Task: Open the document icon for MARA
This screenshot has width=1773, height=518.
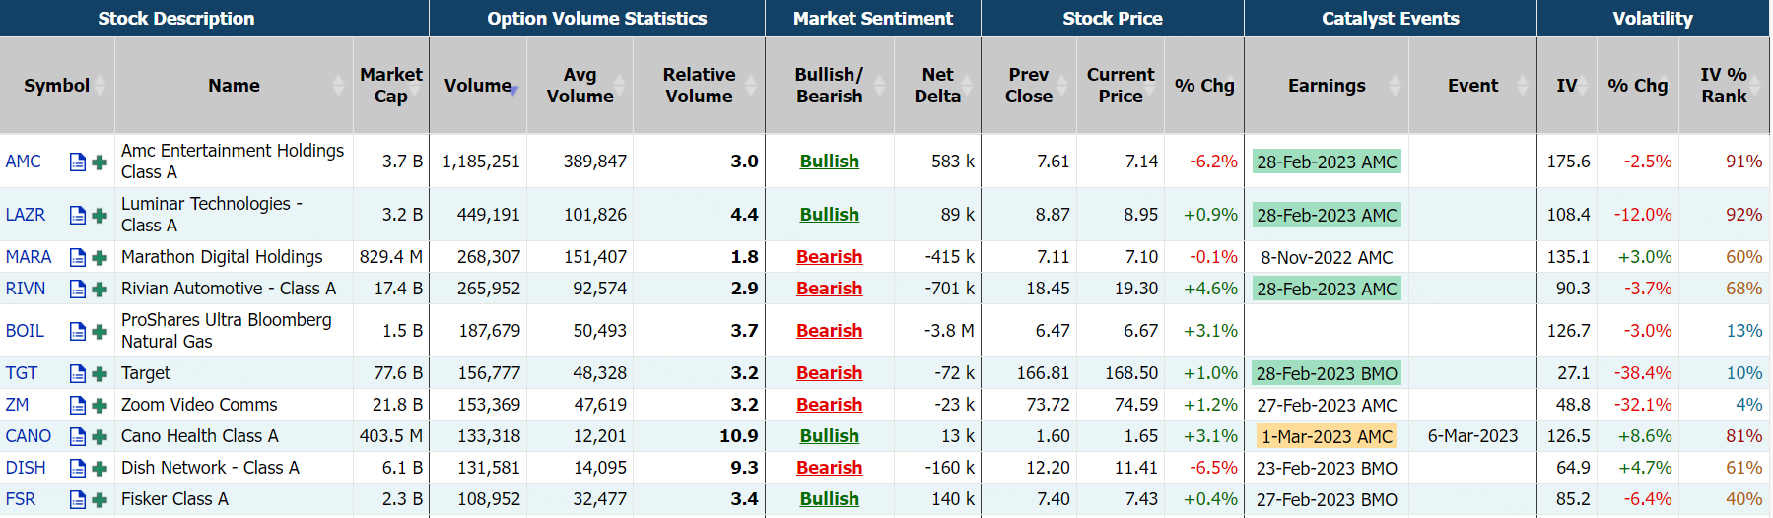Action: point(78,257)
